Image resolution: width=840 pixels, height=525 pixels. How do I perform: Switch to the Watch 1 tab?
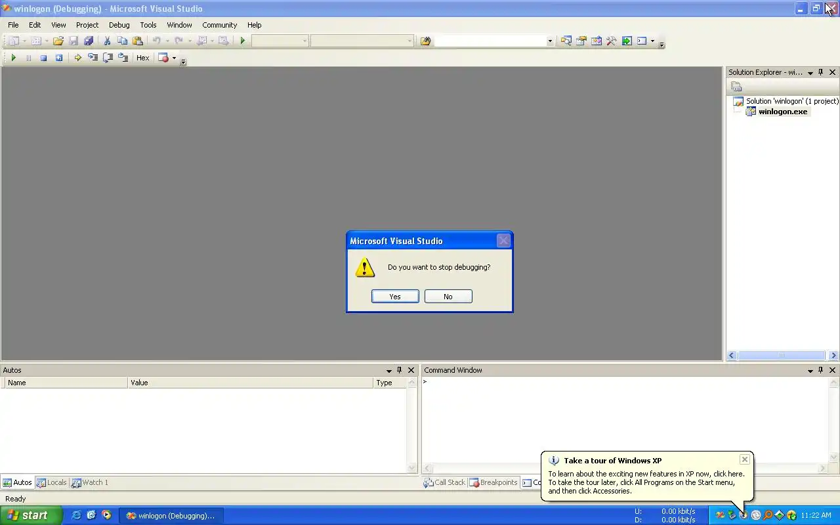pos(90,482)
